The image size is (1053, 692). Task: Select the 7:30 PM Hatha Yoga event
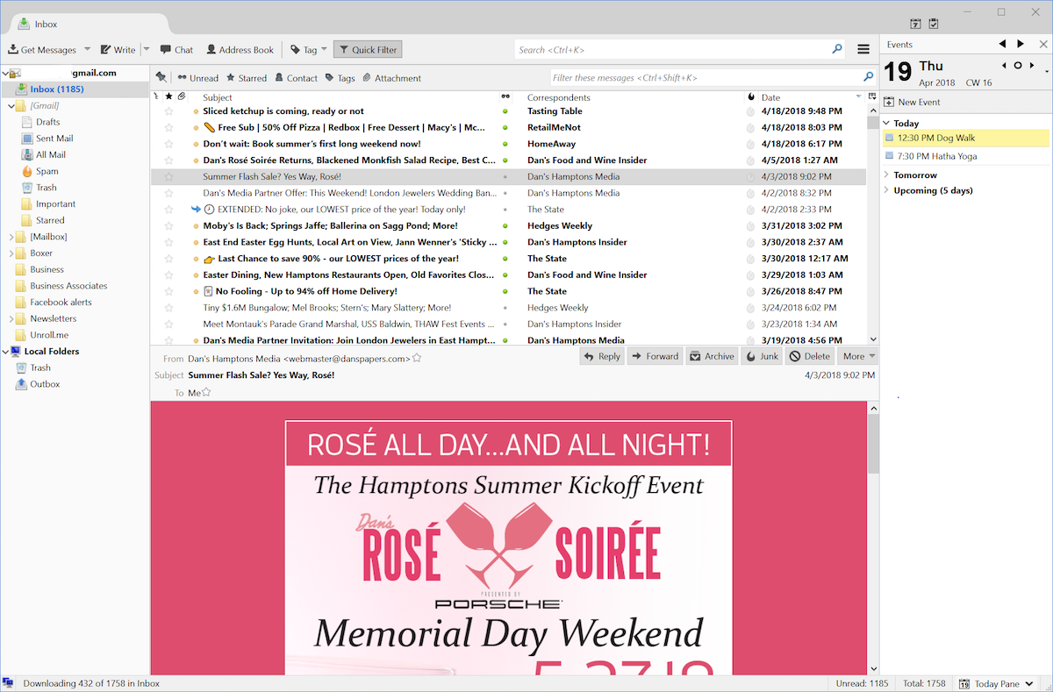pyautogui.click(x=965, y=156)
